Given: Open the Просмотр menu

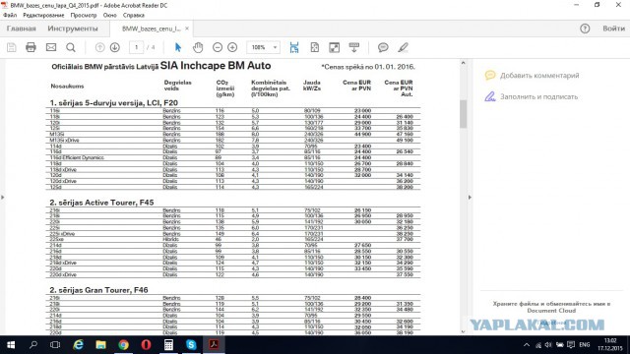Looking at the screenshot, I should pyautogui.click(x=84, y=16).
